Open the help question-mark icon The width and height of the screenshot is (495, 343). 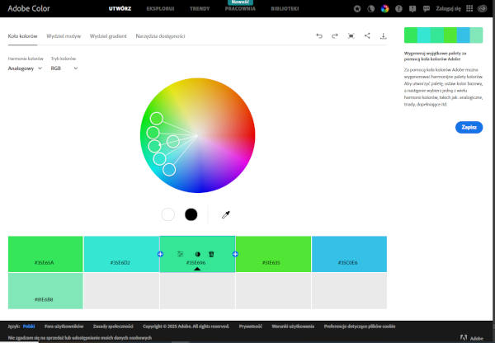(x=398, y=9)
